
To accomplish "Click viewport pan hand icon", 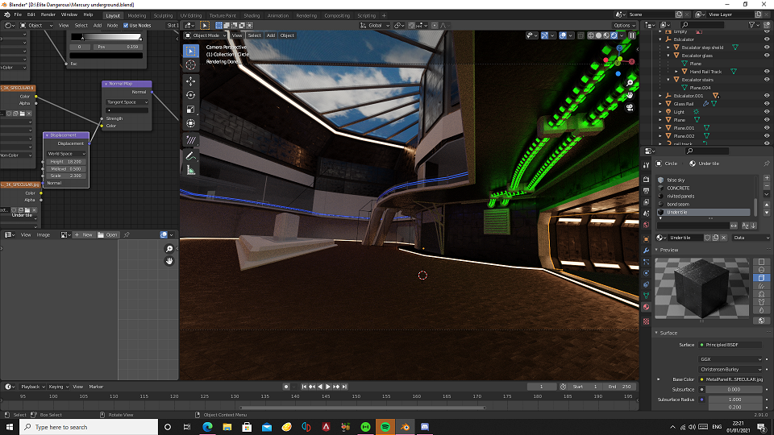I will coord(630,95).
